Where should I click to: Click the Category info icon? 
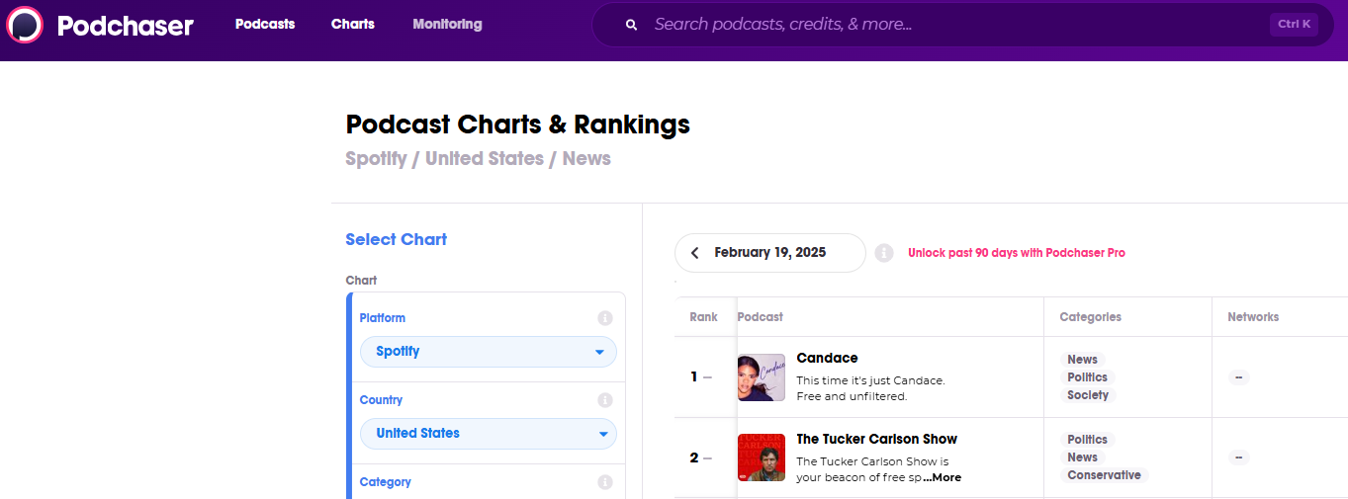click(605, 482)
